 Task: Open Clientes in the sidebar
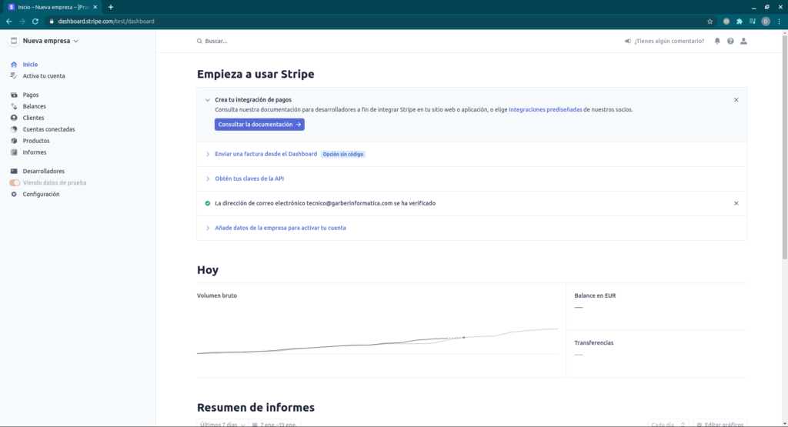pyautogui.click(x=33, y=118)
